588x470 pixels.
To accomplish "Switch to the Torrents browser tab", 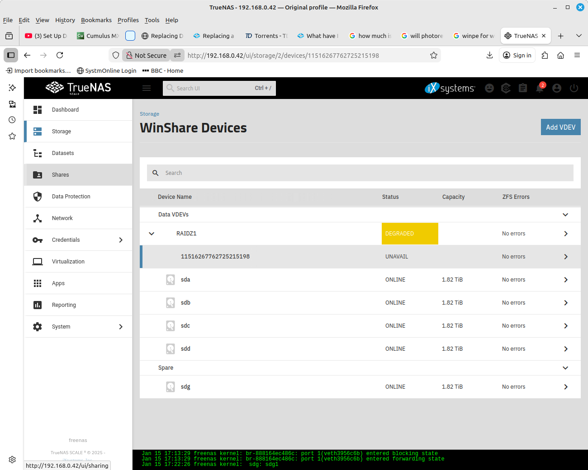I will 266,36.
